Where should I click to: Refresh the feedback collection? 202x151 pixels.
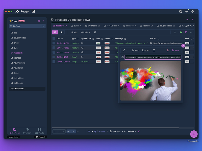point(175,32)
